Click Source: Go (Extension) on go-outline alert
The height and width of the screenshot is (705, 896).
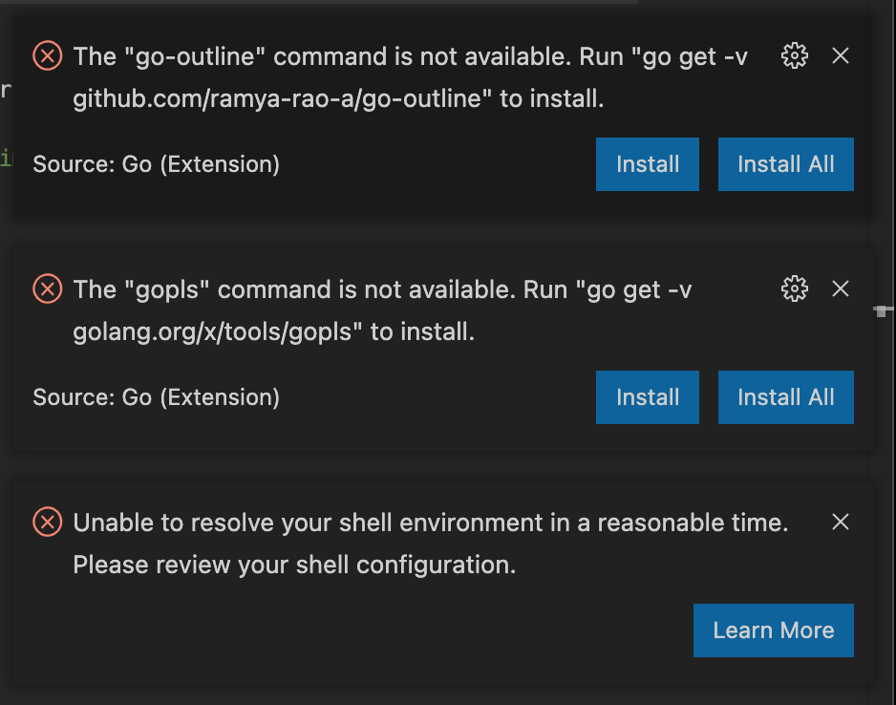click(x=158, y=163)
